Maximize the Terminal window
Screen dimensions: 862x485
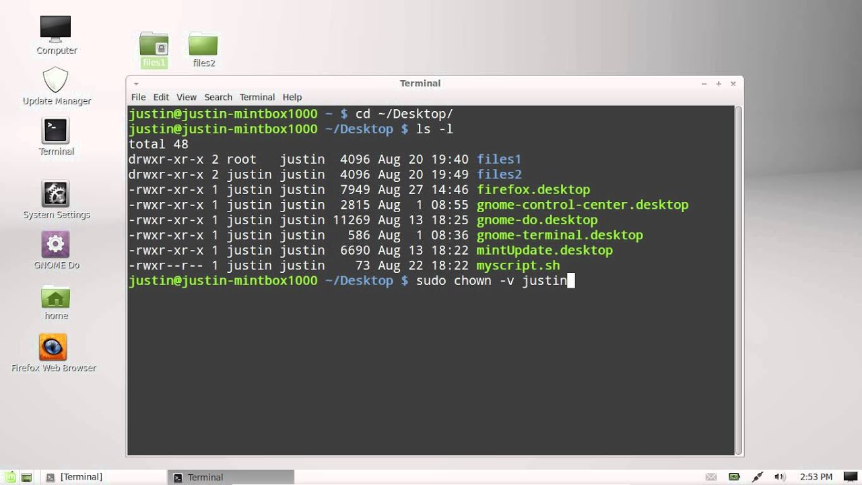coord(719,84)
